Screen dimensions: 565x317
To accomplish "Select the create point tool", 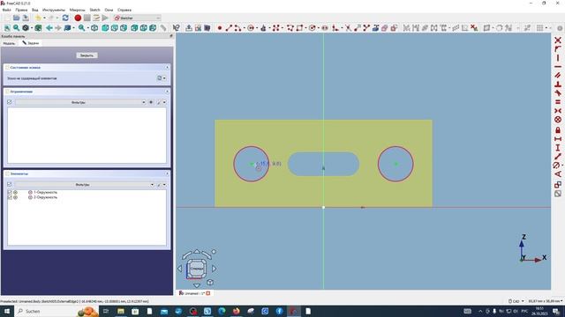I will [220, 27].
